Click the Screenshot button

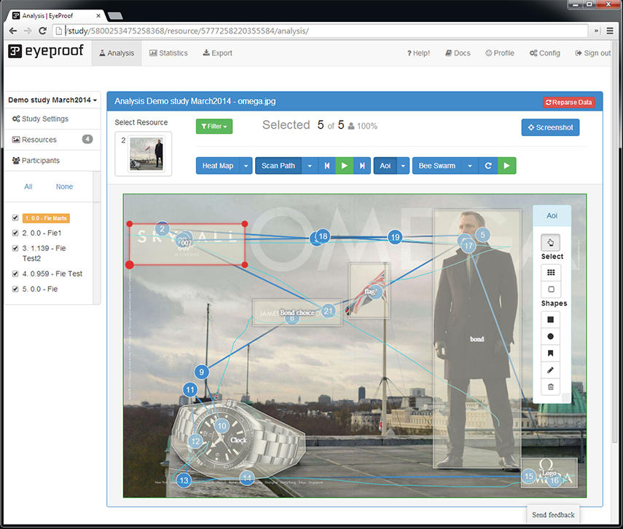pos(550,127)
